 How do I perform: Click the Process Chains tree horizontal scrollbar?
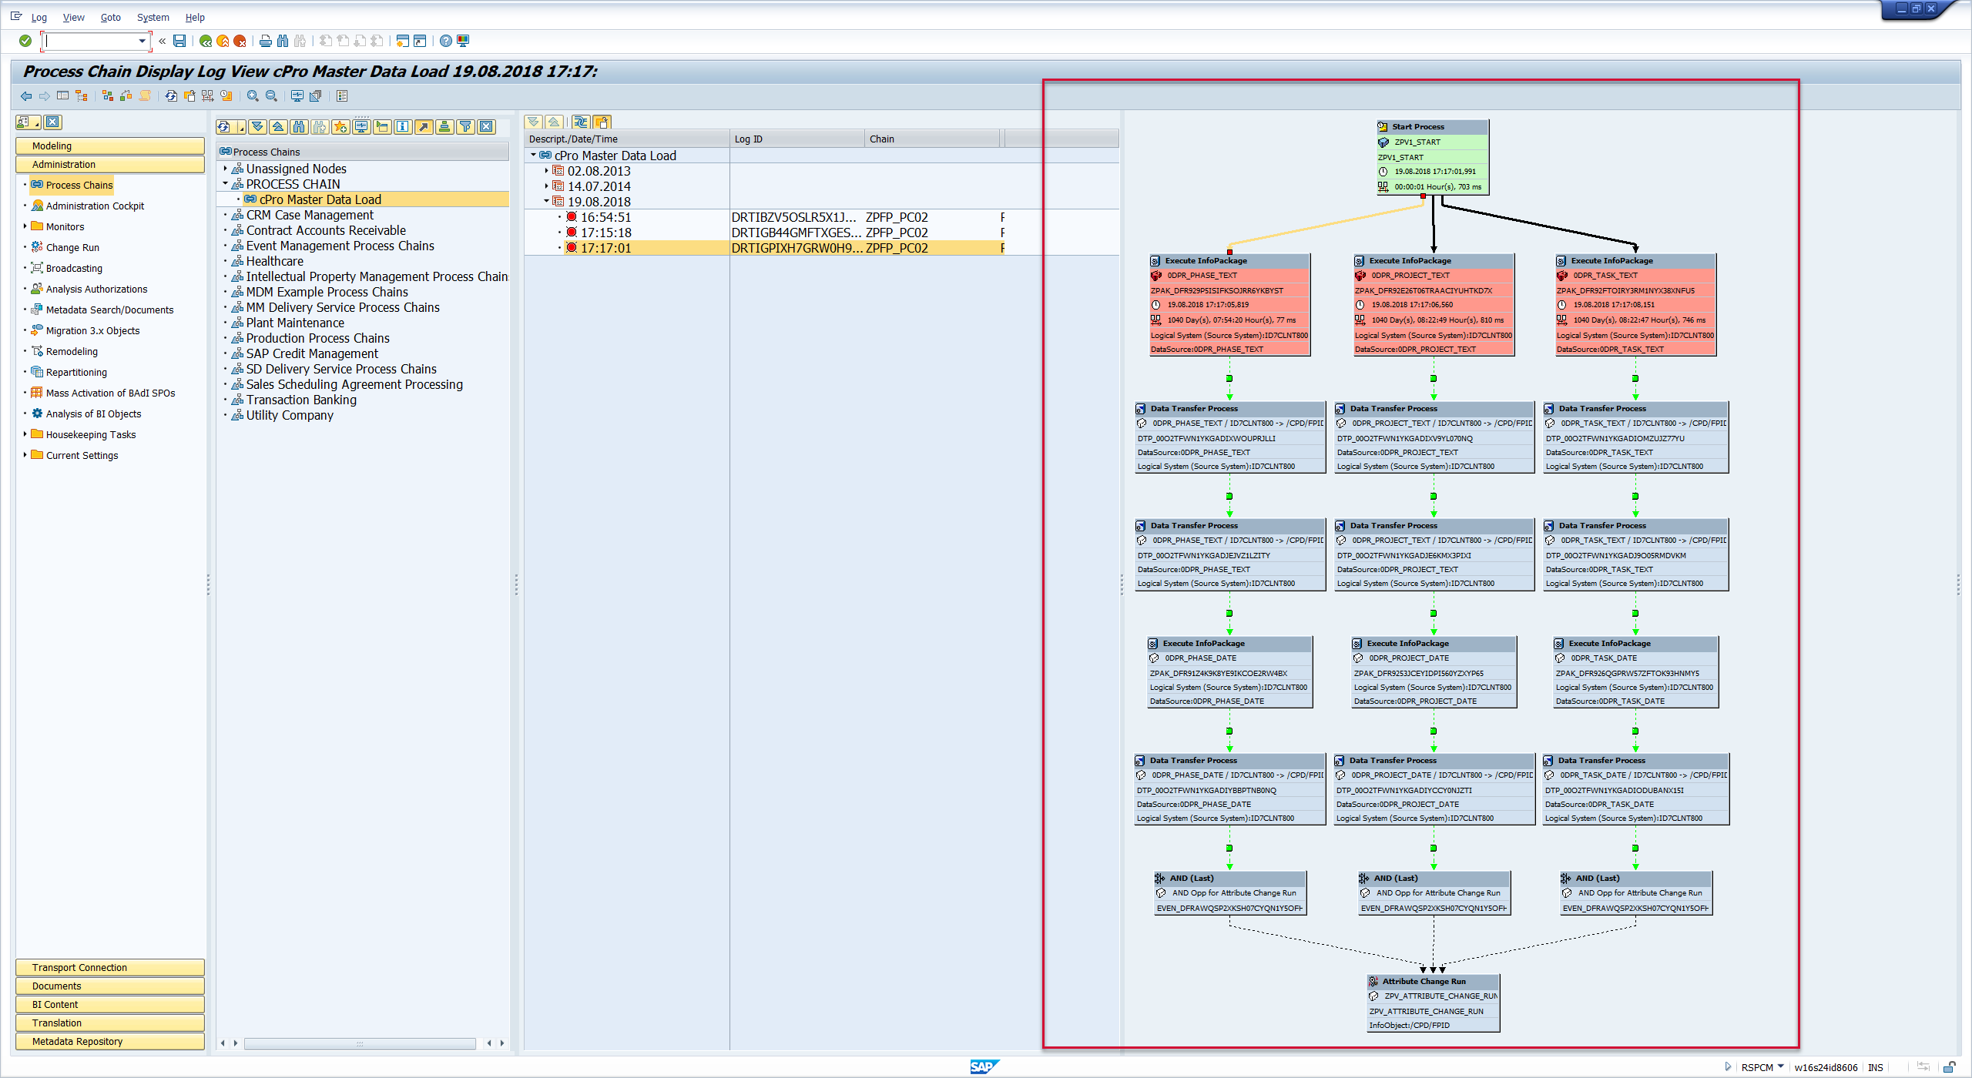[x=359, y=1043]
